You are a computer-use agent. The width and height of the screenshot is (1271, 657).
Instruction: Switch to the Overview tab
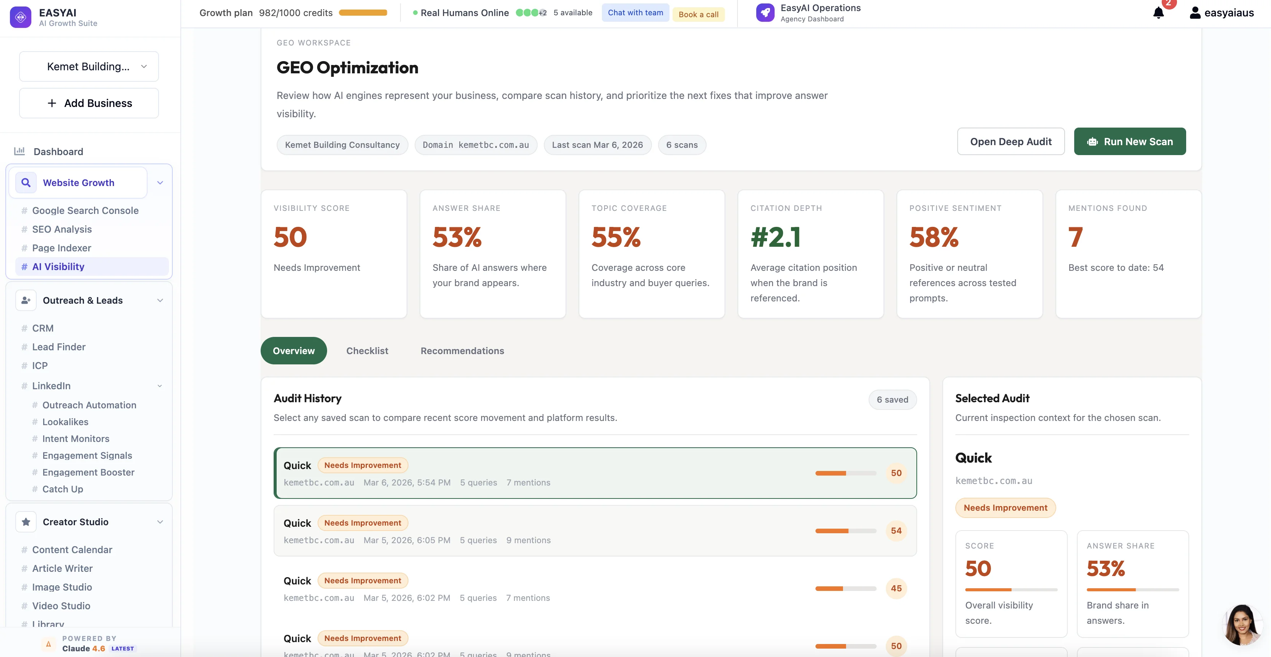click(293, 351)
